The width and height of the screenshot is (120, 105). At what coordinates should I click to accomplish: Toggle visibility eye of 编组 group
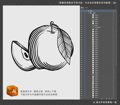[x=81, y=13]
